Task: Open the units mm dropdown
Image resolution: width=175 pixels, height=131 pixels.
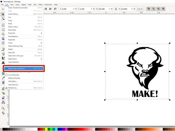Action: click(x=140, y=9)
